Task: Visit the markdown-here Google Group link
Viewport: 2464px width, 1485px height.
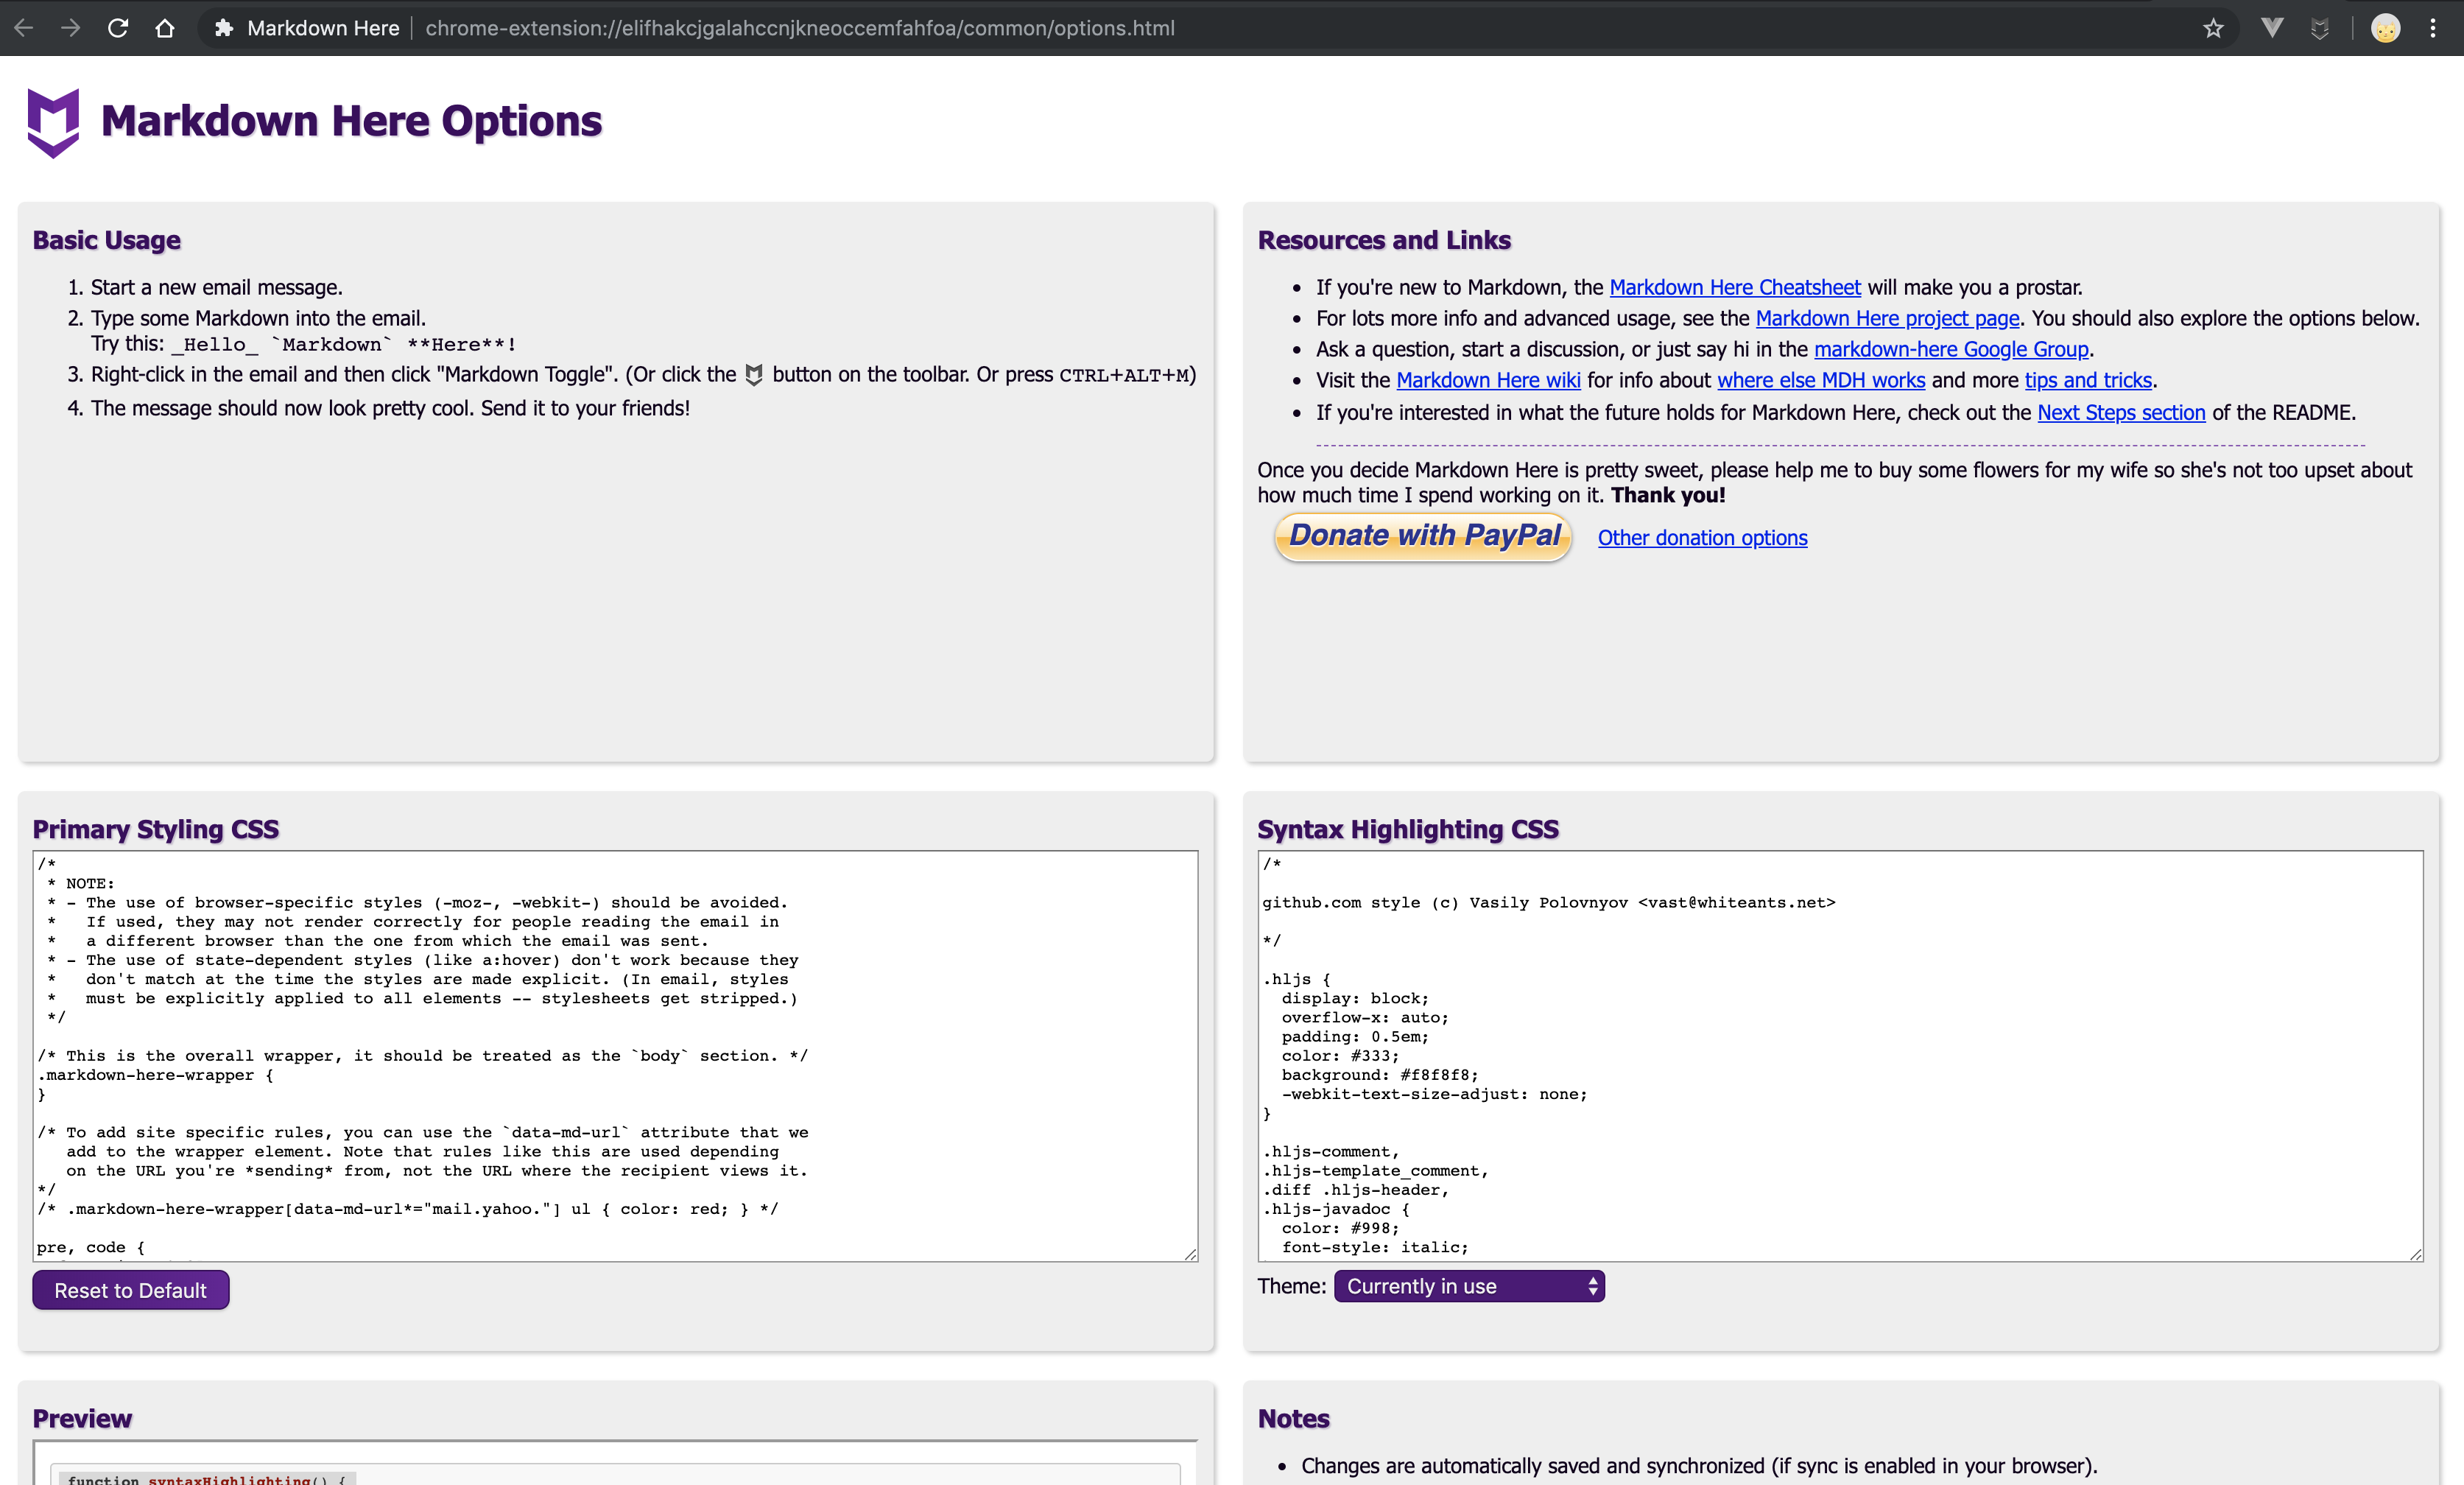Action: [1951, 349]
